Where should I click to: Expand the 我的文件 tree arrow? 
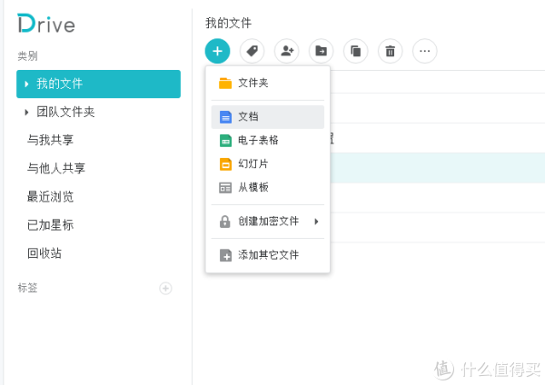(26, 84)
